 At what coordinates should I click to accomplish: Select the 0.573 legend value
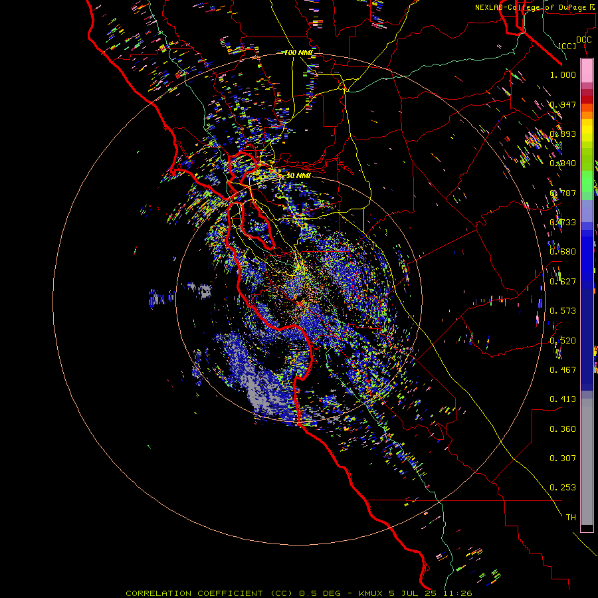(x=563, y=311)
